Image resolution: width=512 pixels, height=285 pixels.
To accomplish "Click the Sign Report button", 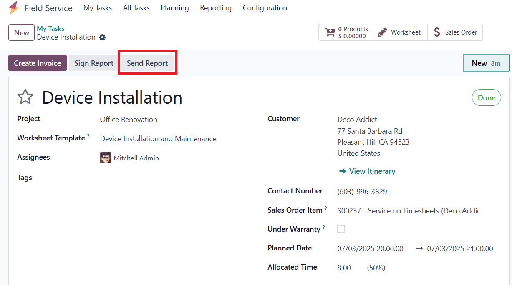I will [94, 63].
